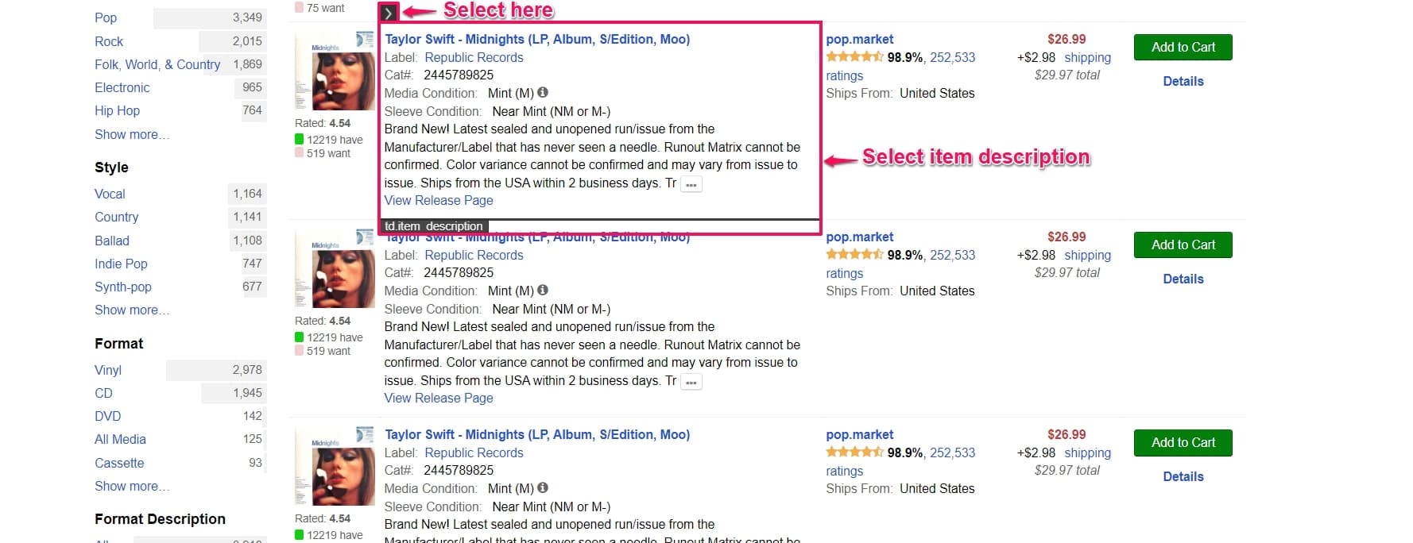Click info icon beside Mint (M) in first listing
1413x543 pixels.
543,93
